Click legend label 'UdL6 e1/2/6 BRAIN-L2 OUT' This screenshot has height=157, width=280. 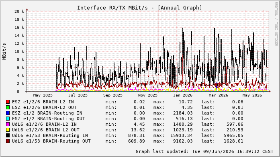coord(46,130)
